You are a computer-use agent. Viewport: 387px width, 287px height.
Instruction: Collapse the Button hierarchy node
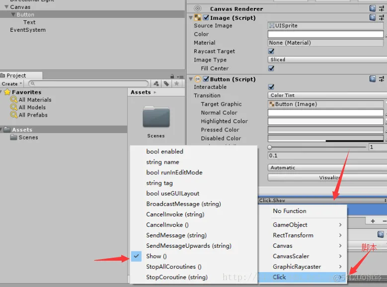[x=13, y=14]
